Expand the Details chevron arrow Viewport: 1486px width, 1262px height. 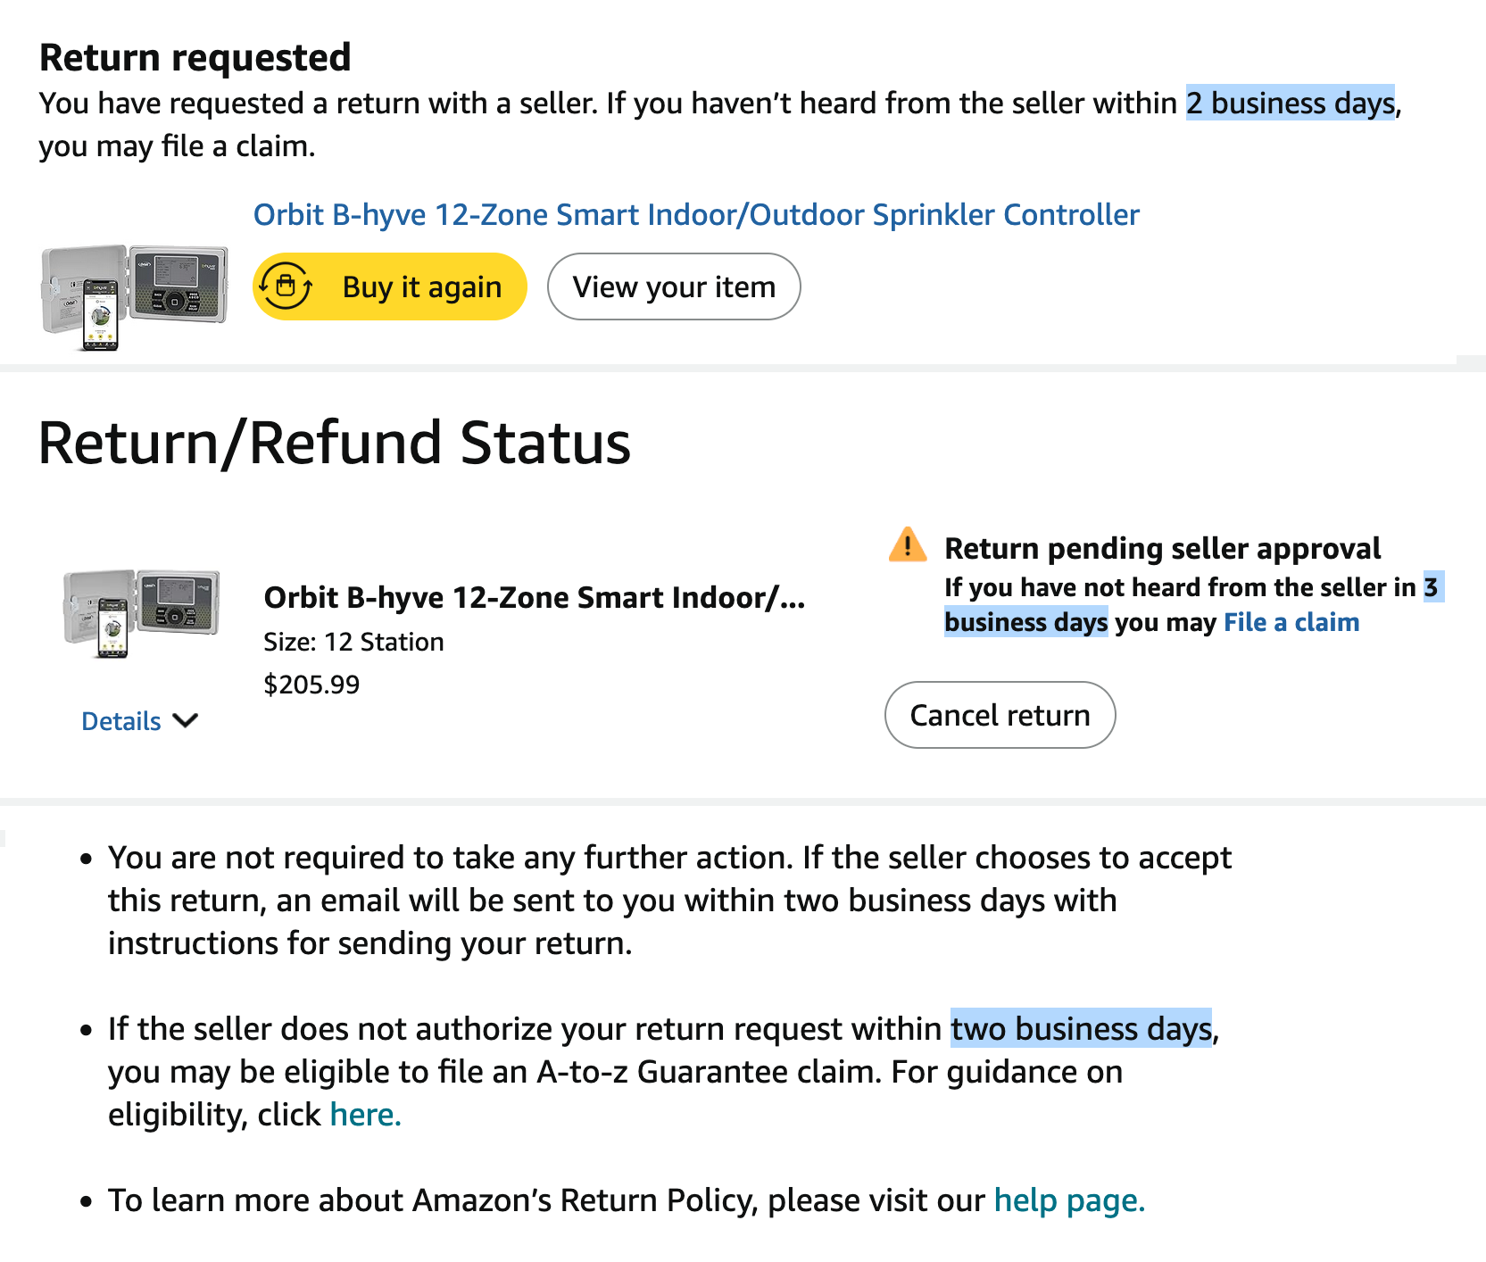(186, 720)
